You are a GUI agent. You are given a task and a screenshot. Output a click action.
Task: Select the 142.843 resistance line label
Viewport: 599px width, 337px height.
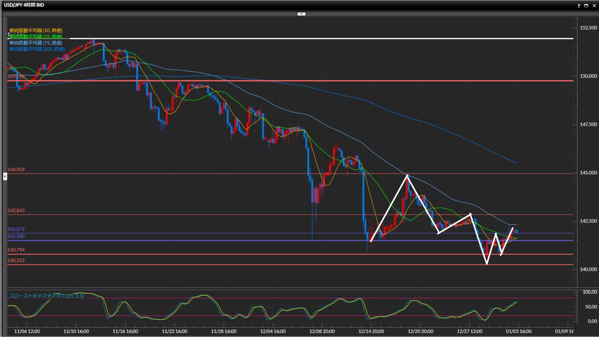tap(16, 211)
